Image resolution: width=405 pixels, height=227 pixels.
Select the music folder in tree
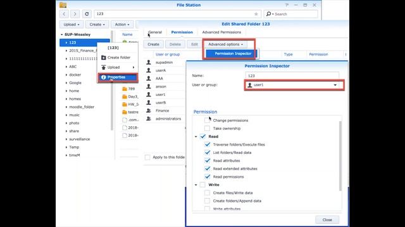(75, 115)
